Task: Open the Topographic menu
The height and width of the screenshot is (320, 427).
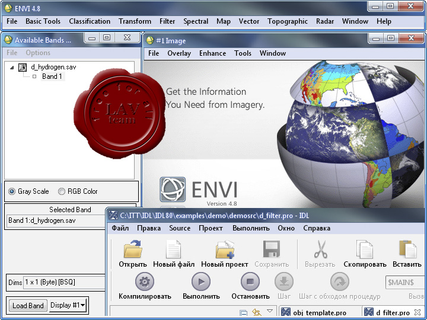Action: (x=288, y=21)
